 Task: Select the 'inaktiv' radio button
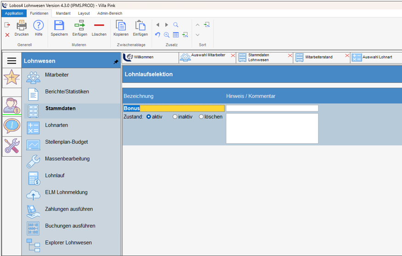point(175,117)
